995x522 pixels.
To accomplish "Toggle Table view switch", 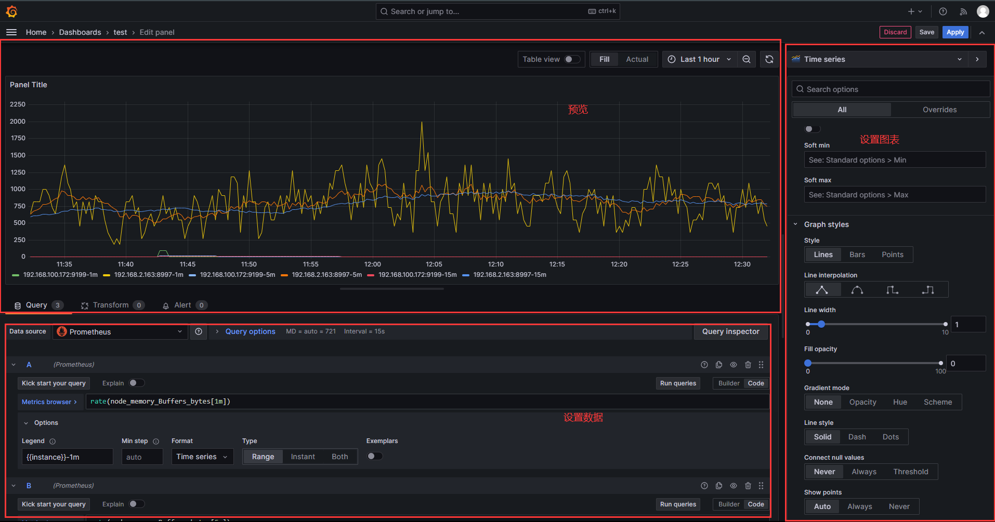I will click(x=572, y=59).
